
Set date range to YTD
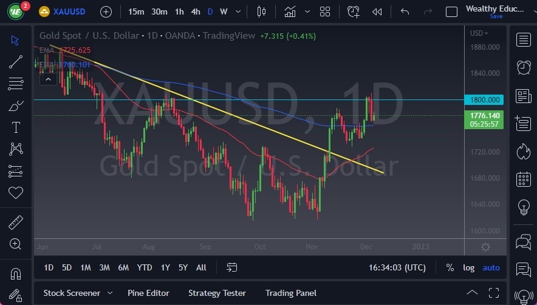[145, 267]
